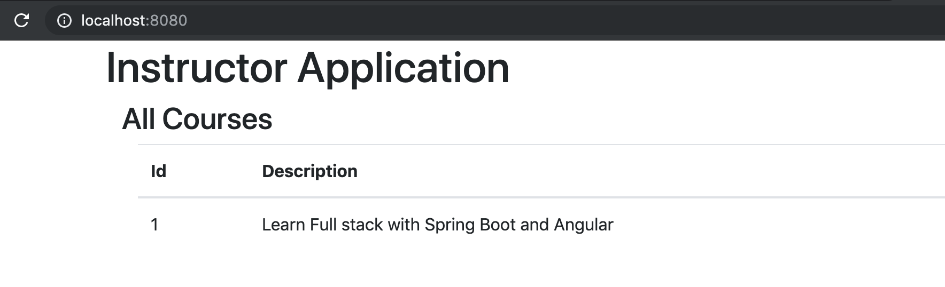945x287 pixels.
Task: Click the word Angular in course row
Action: coord(583,225)
